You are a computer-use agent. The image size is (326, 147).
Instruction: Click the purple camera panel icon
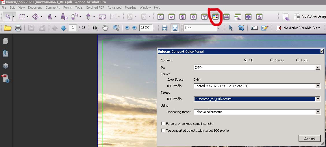pos(248,17)
